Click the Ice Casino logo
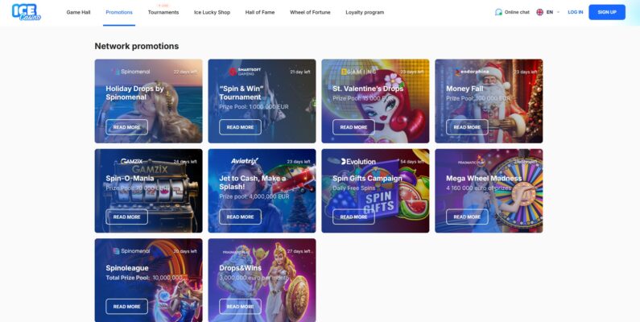The height and width of the screenshot is (322, 640). tap(27, 12)
